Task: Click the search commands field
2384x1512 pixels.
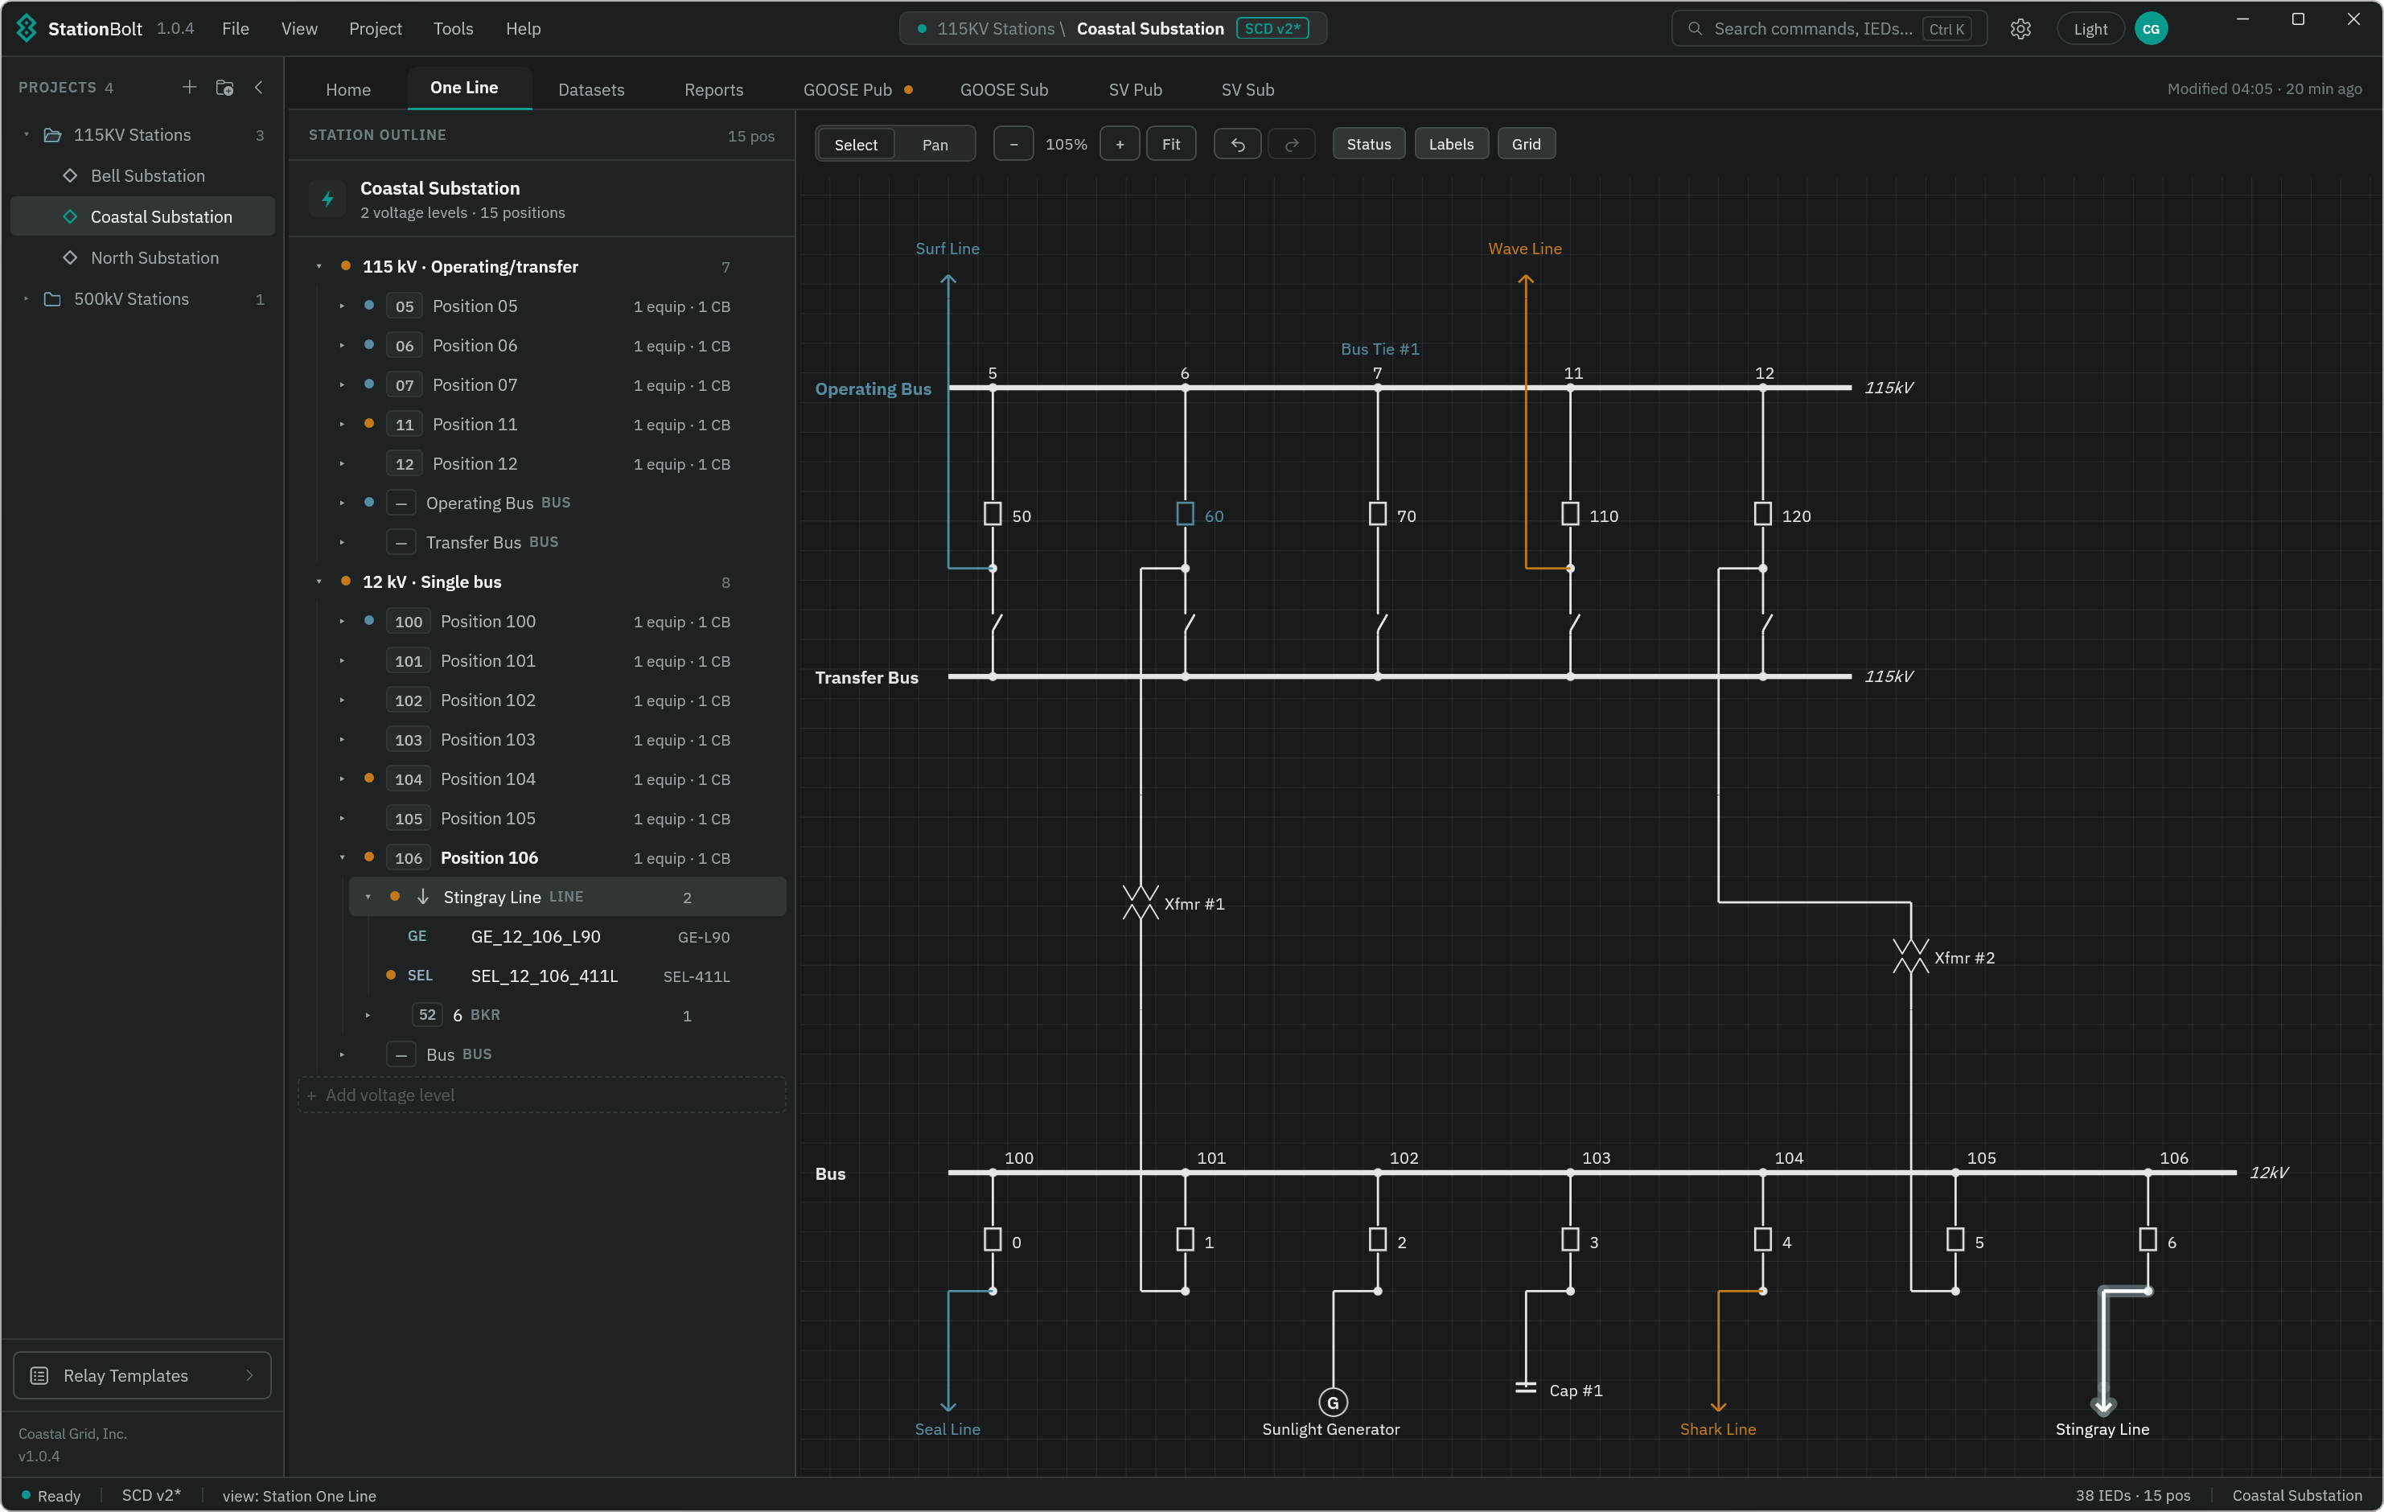Action: (x=1828, y=29)
